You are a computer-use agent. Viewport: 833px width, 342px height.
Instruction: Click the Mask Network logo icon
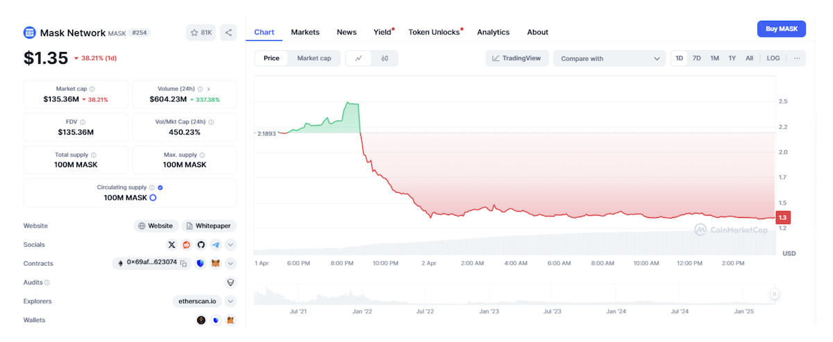(x=29, y=33)
